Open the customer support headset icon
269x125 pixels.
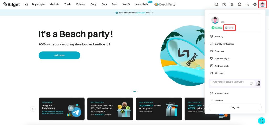tap(262, 121)
